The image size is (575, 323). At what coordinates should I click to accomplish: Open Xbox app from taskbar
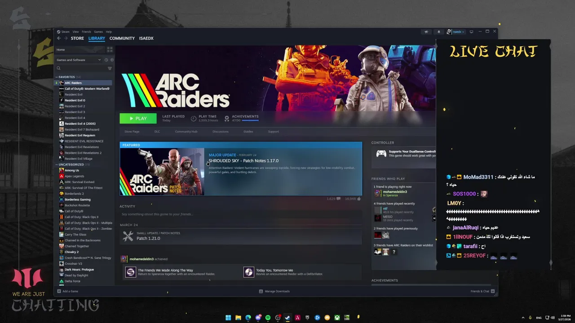tap(337, 318)
